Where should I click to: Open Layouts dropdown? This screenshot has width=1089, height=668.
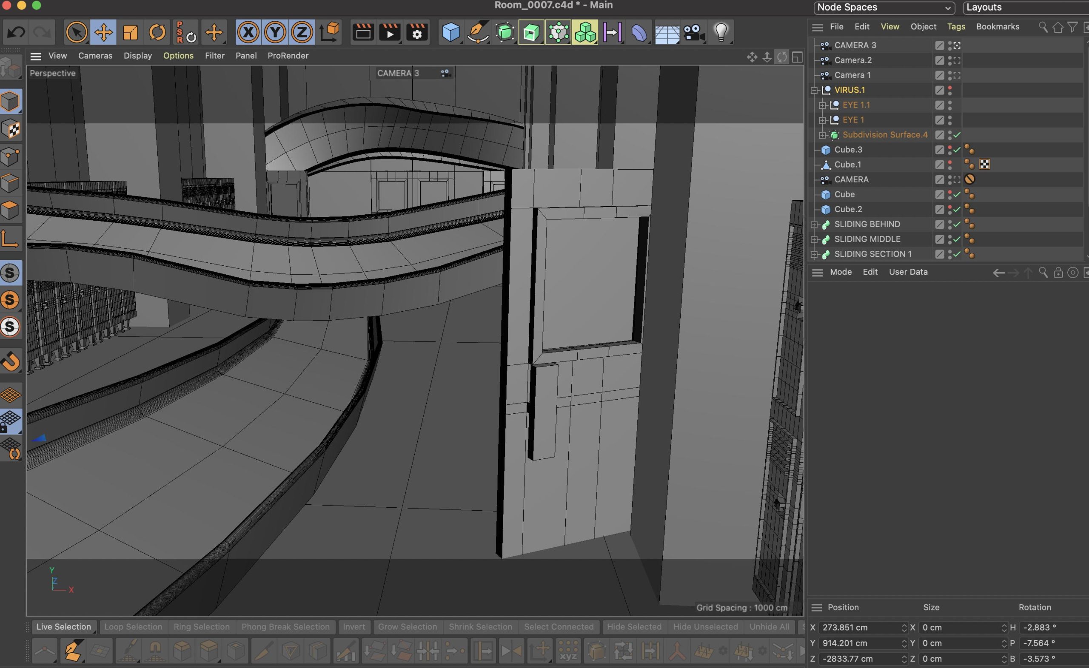tap(1025, 8)
